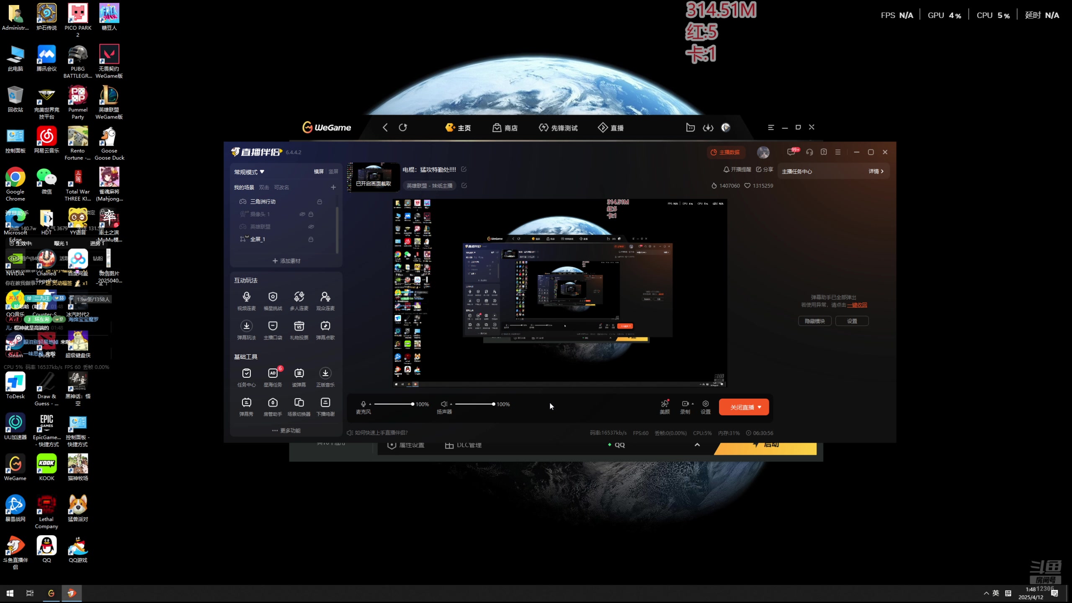Toggle lock on 全屏_1 source
Screen dimensions: 1072x603
311,239
